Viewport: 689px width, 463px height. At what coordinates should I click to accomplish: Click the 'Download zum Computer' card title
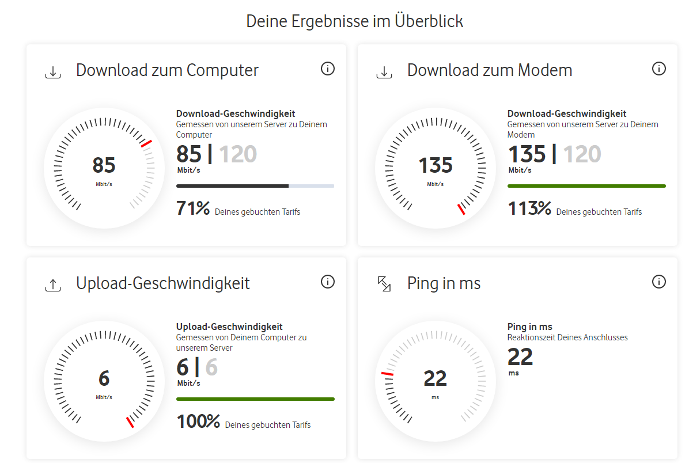point(167,70)
